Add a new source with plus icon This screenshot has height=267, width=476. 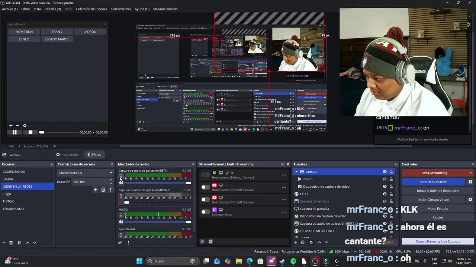click(x=296, y=242)
